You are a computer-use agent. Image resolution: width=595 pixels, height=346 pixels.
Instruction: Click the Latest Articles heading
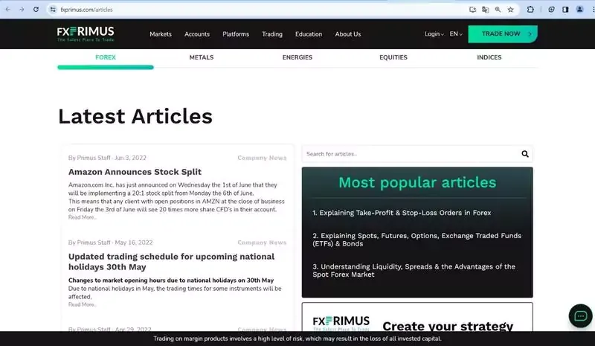135,116
